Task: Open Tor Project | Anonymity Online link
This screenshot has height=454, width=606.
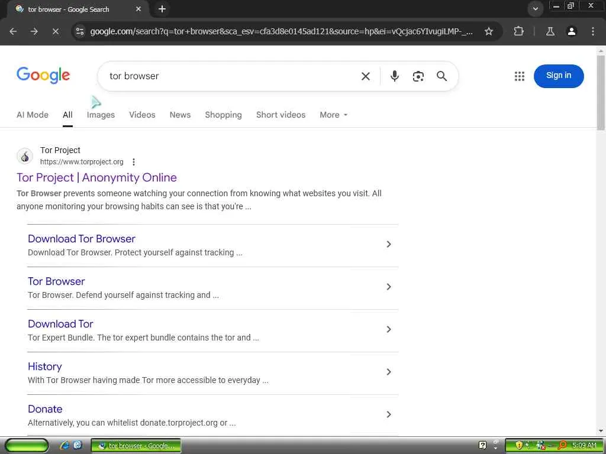Action: tap(96, 177)
